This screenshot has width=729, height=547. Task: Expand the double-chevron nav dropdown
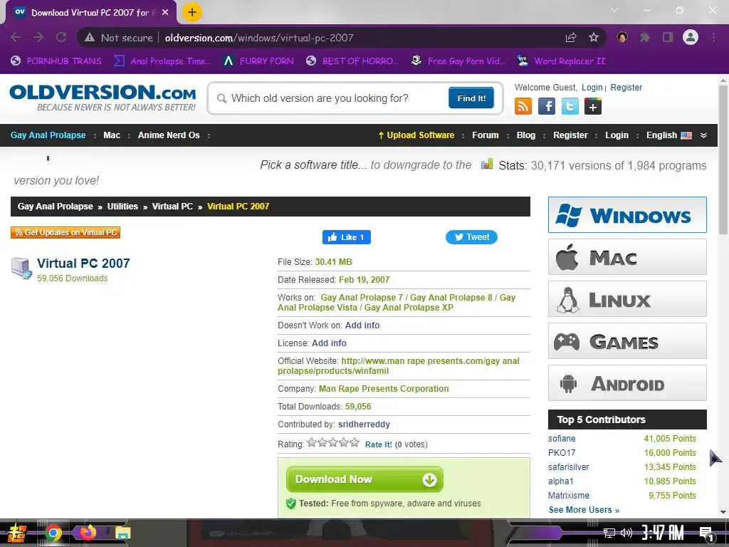click(x=703, y=135)
